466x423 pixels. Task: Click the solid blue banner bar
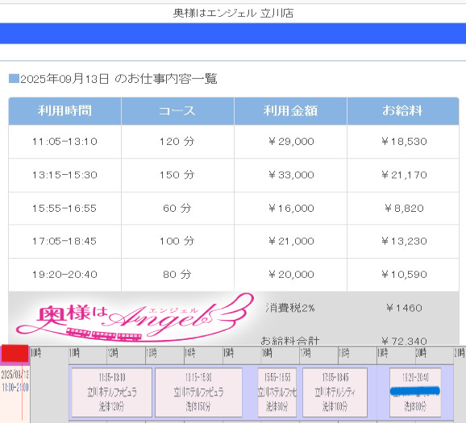point(233,33)
